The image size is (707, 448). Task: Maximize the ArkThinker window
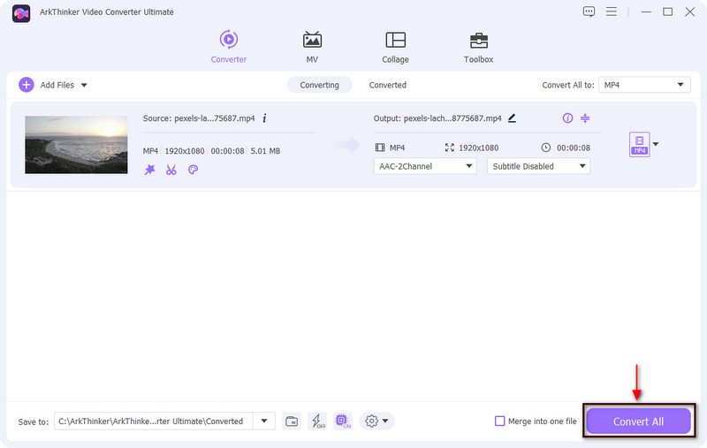668,11
